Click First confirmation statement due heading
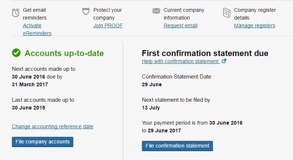 [x=205, y=53]
